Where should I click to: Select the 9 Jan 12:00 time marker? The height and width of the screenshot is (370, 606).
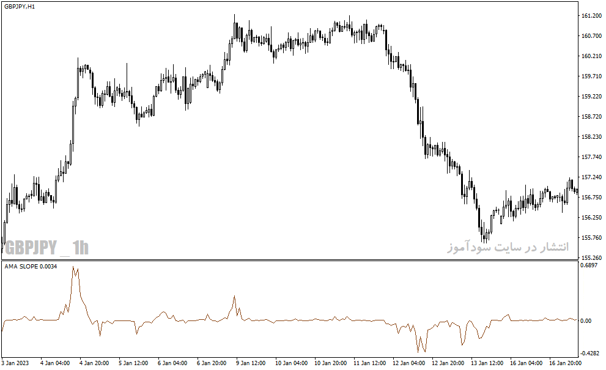coord(251,363)
